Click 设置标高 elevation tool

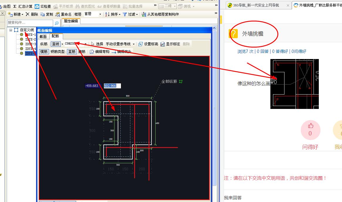(148, 44)
